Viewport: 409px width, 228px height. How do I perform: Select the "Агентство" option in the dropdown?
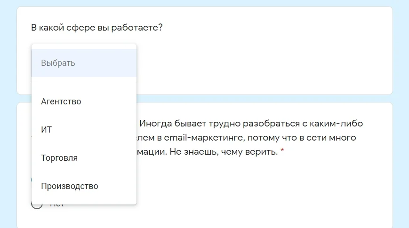tap(61, 102)
